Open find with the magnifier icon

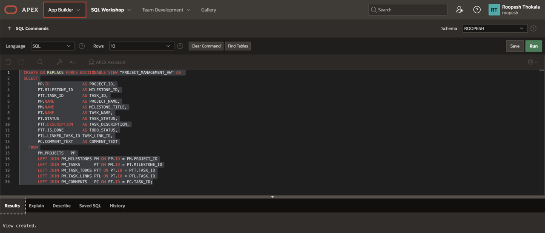(40, 62)
